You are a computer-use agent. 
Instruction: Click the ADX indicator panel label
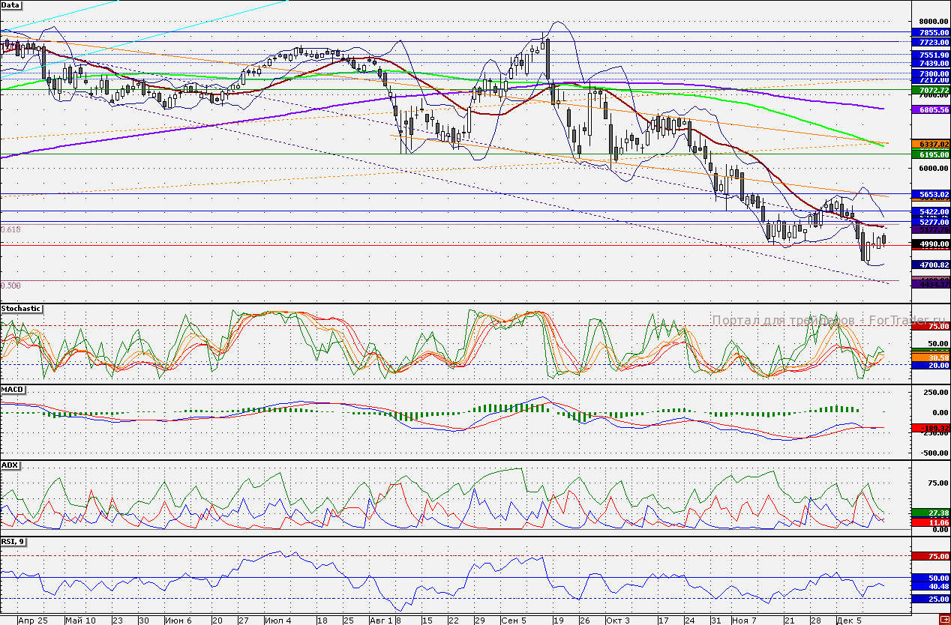coord(10,465)
